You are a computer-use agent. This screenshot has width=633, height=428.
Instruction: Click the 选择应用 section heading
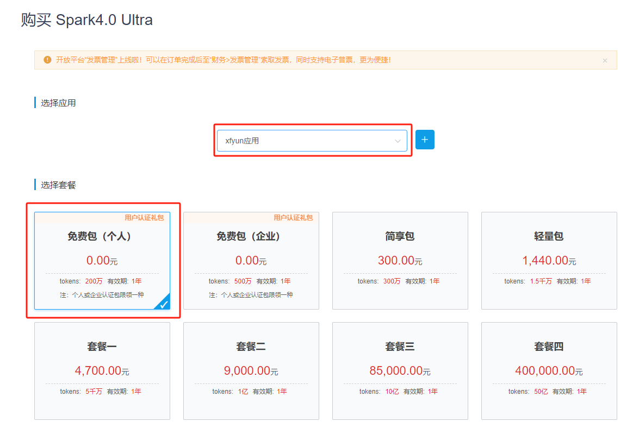58,103
